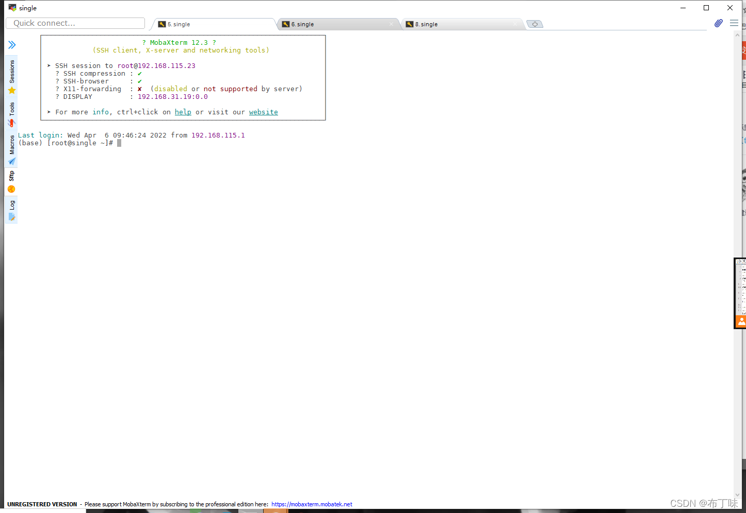This screenshot has height=513, width=746.
Task: Click the orange user icon at right edge
Action: coord(741,321)
